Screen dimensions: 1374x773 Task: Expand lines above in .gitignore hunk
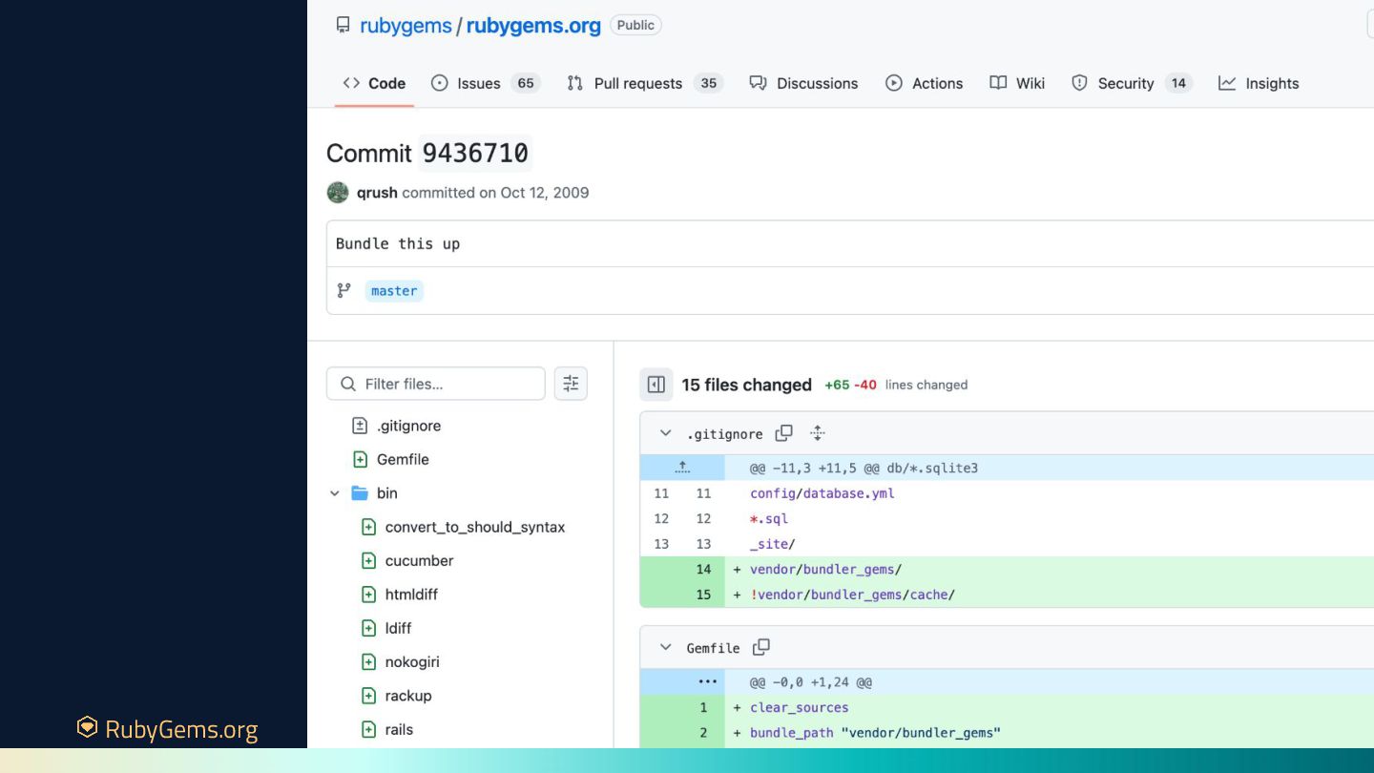tap(682, 468)
